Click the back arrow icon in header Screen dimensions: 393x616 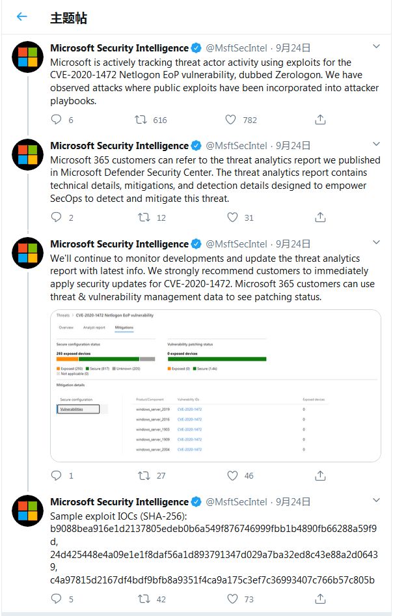coord(22,17)
